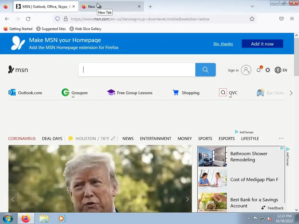
Task: Click into the MSN search box
Action: (x=137, y=70)
